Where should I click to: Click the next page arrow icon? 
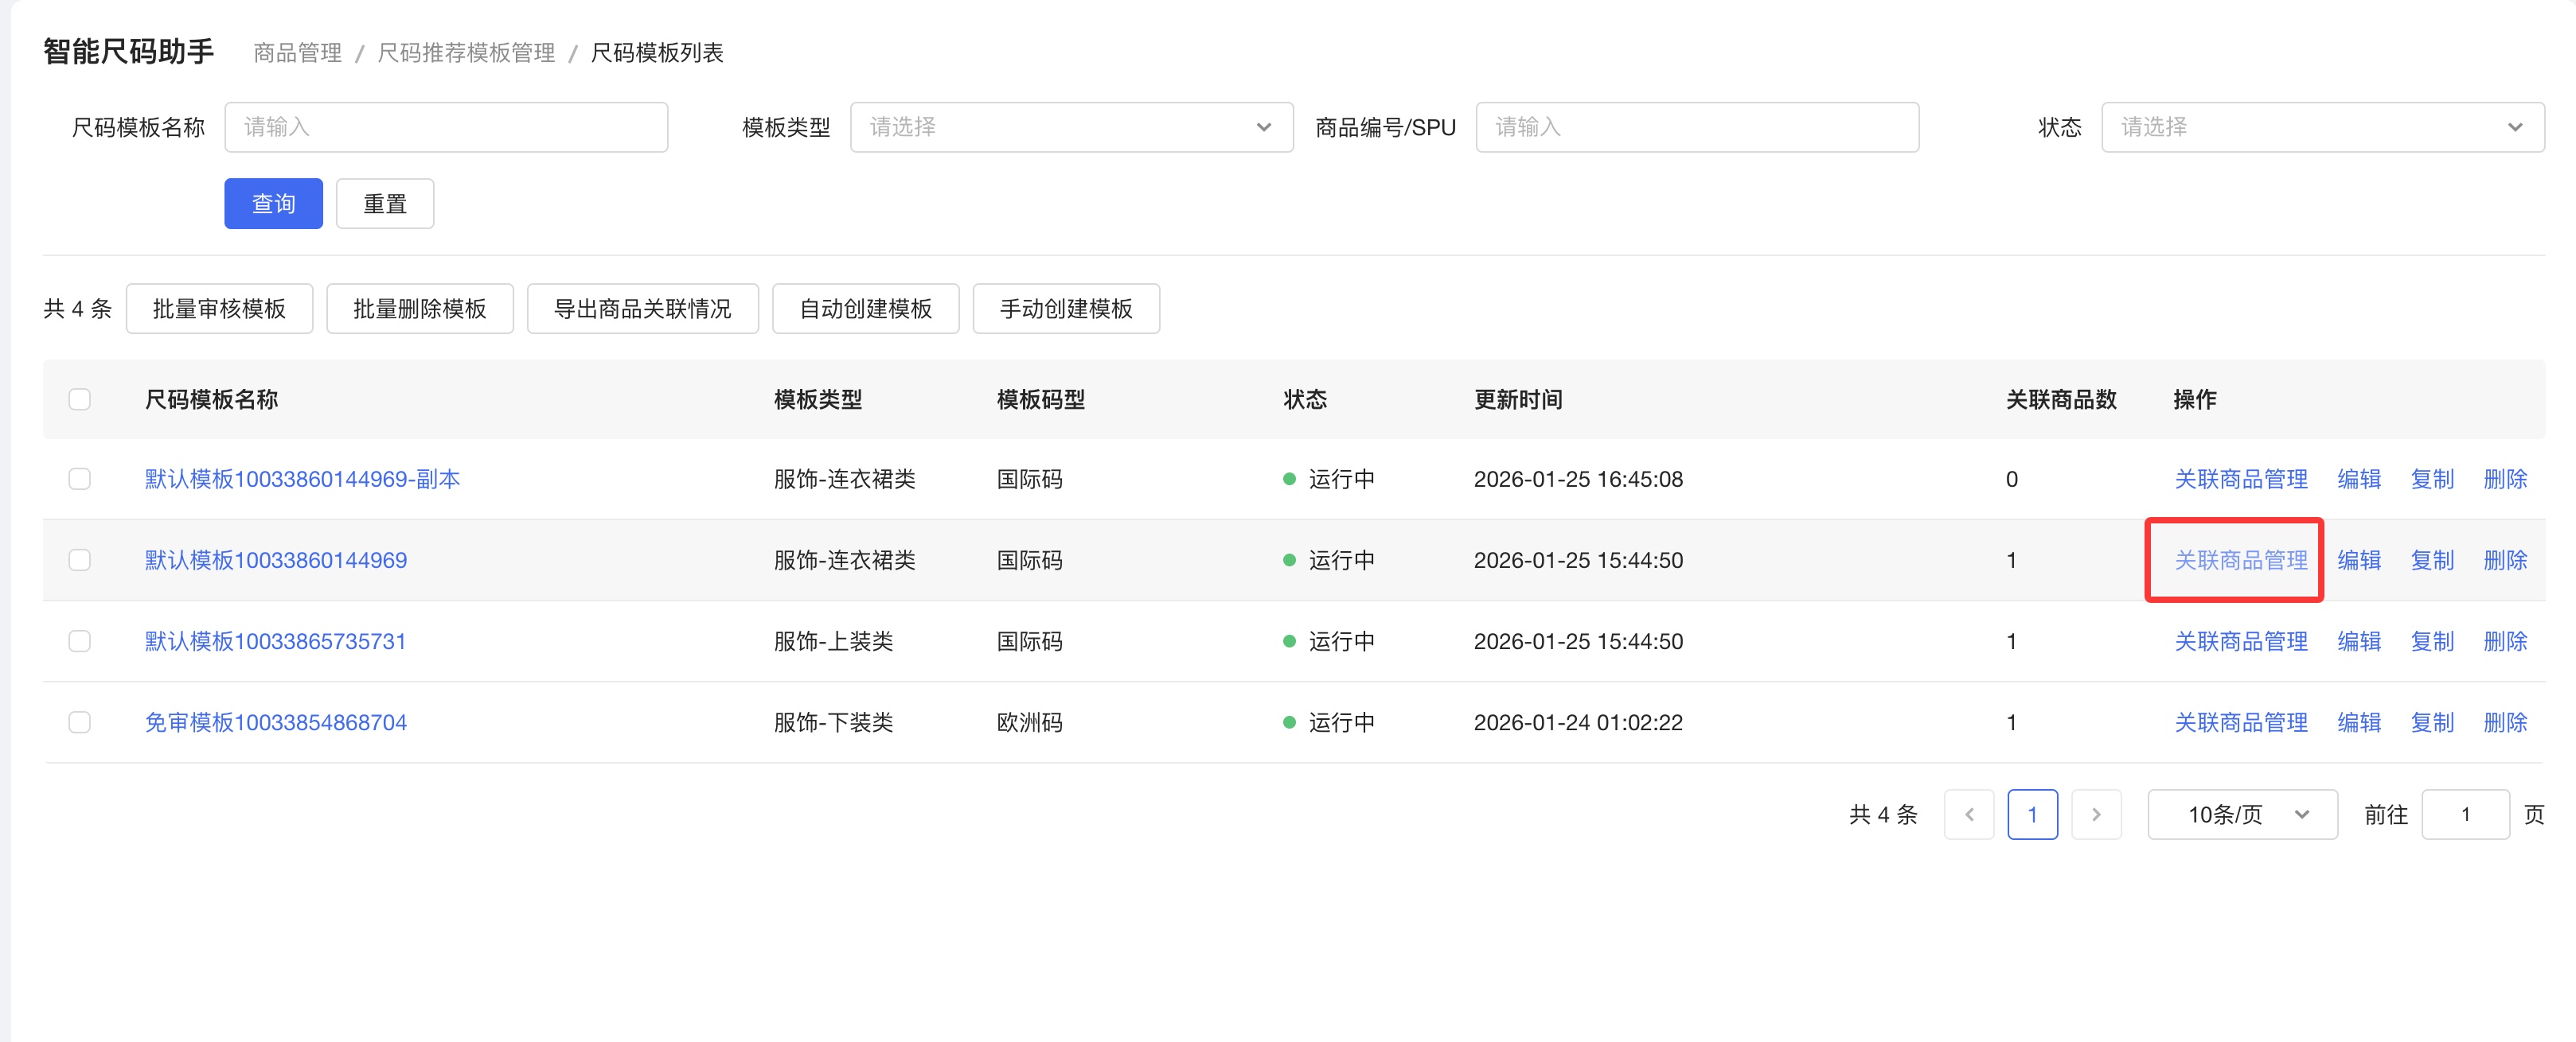point(2096,815)
